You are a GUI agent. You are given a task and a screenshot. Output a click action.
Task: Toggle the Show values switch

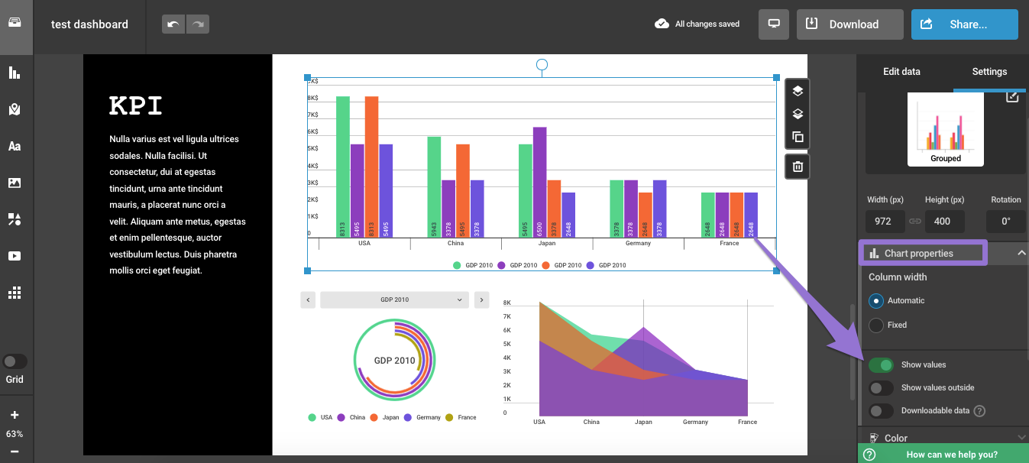[881, 365]
